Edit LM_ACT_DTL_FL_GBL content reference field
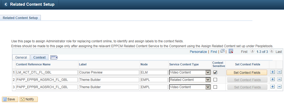284x105 pixels. (x=47, y=72)
